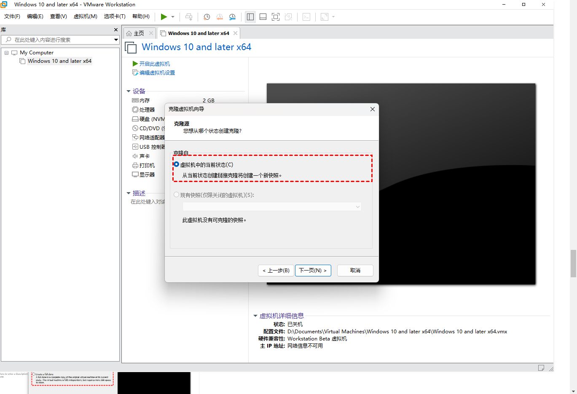The image size is (577, 394).
Task: Click the library search input field
Action: click(x=59, y=40)
